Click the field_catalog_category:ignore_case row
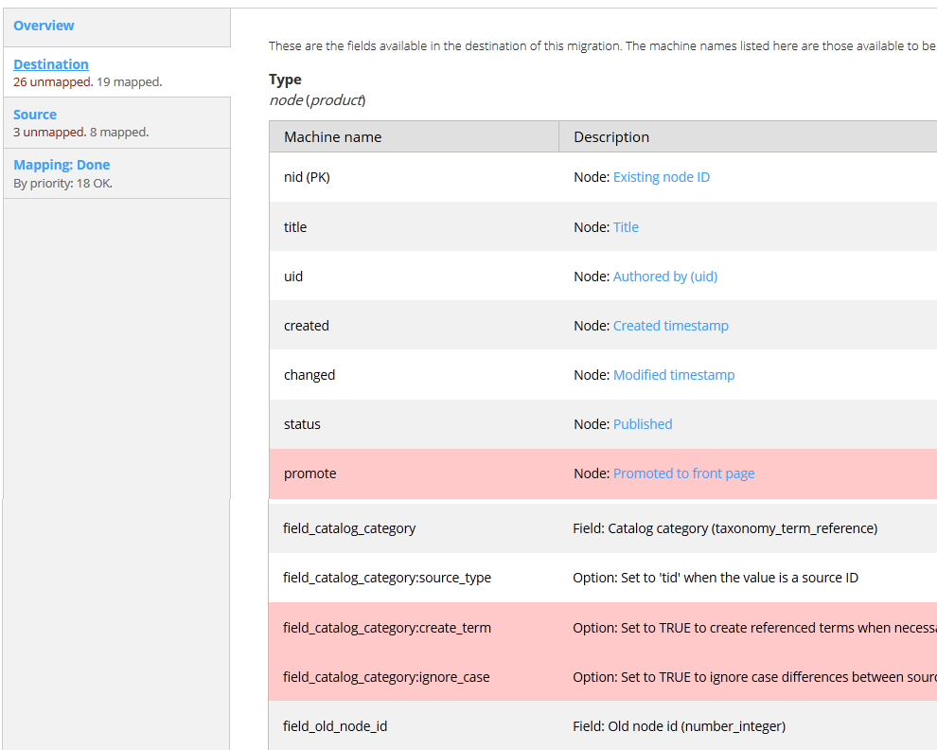 [386, 677]
